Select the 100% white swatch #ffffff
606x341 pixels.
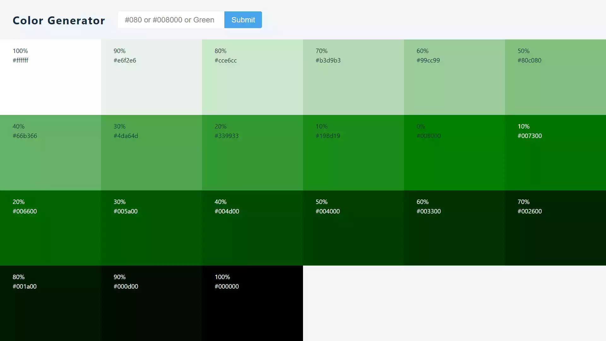50,77
